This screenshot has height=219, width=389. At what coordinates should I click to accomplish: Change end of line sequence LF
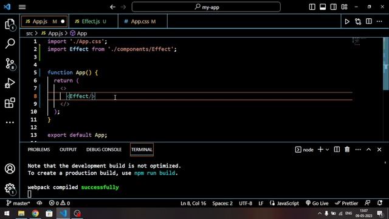[x=261, y=203]
